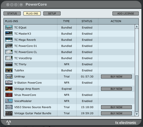Viewport: 143px width, 127px height.
Task: Select the TC PowerCore 01 keyboard icon
Action: 9,46
